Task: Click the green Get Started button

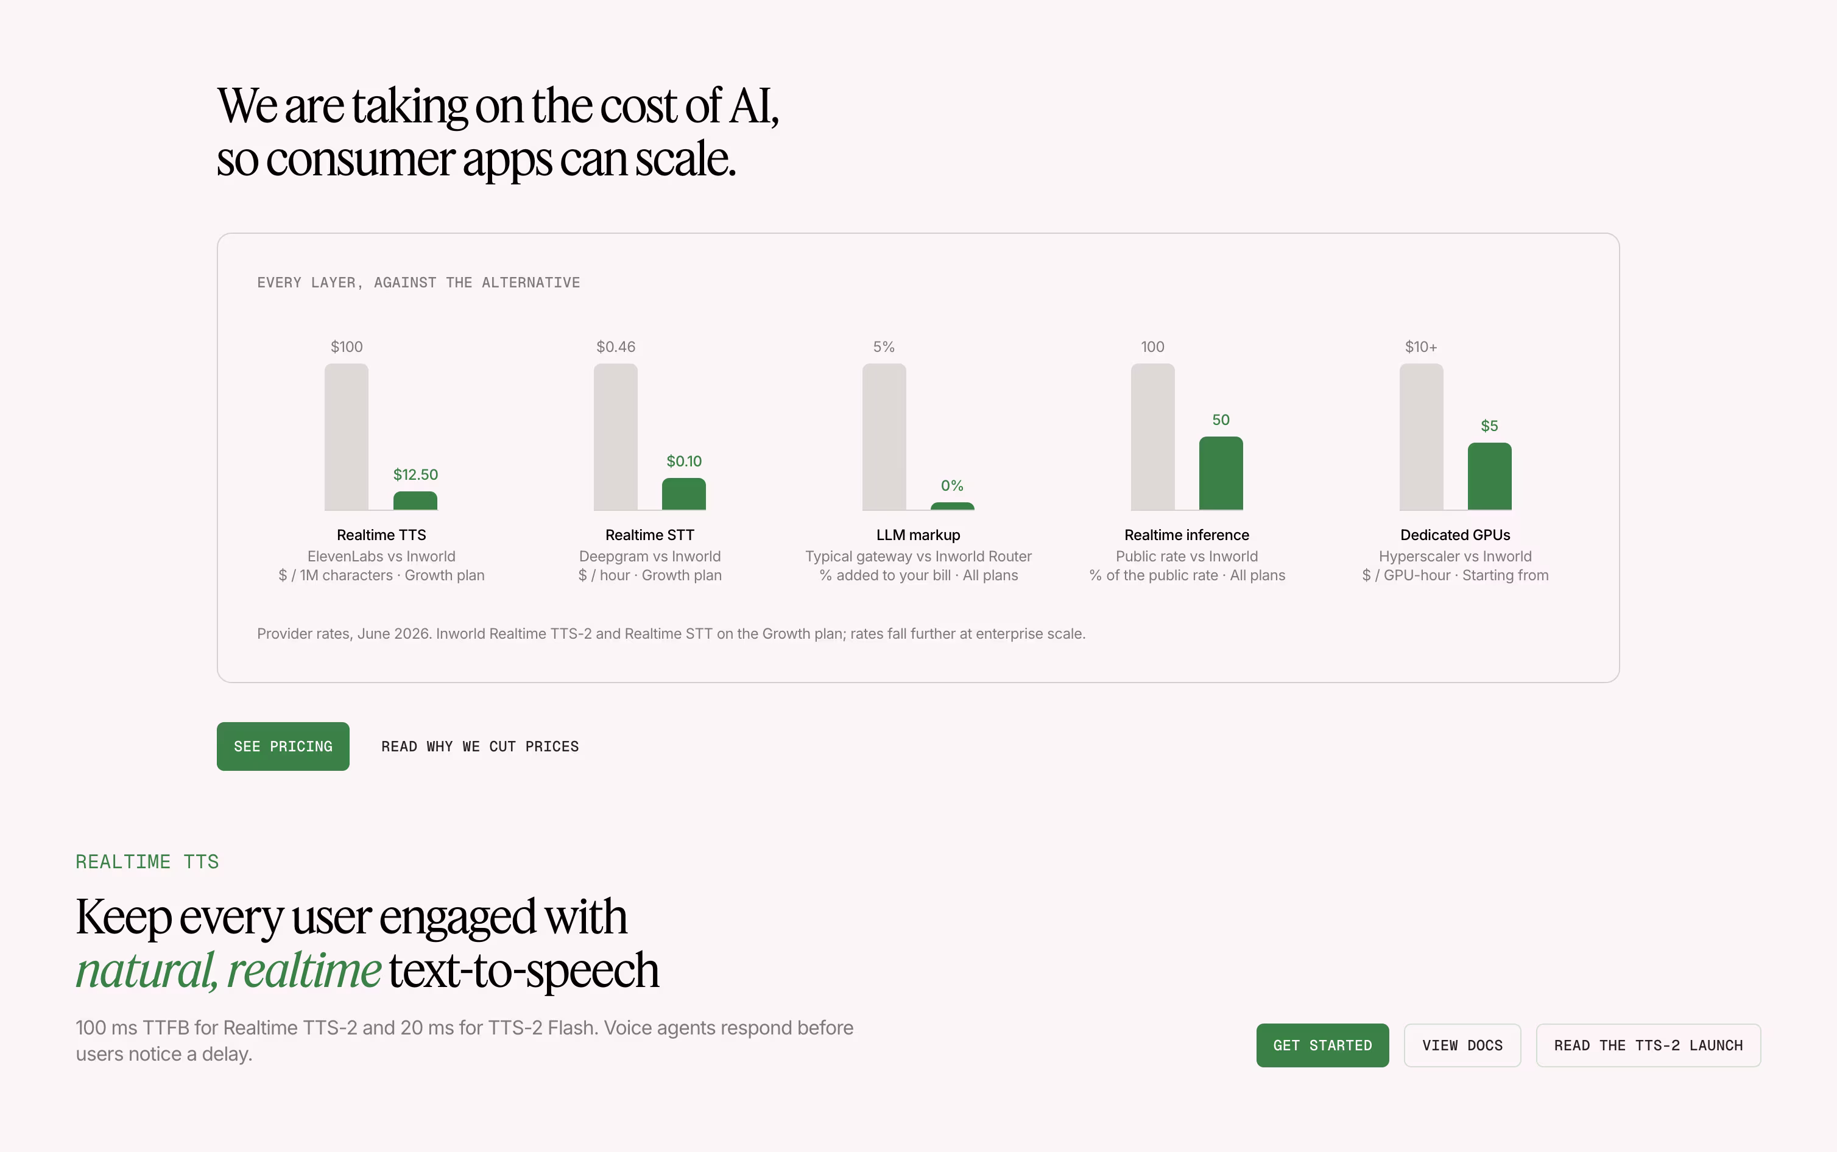Action: point(1322,1045)
